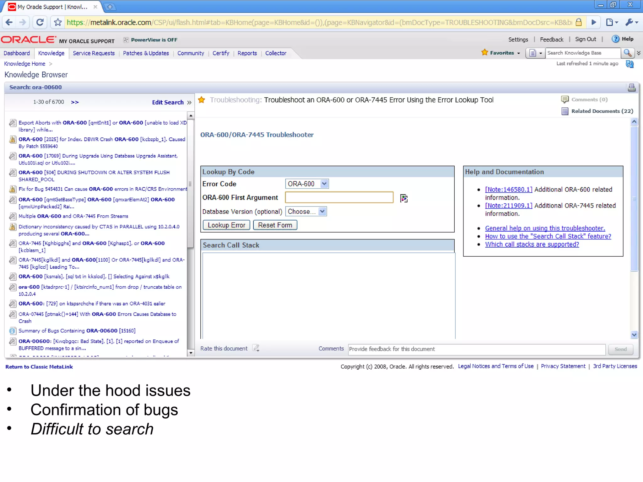The image size is (643, 482).
Task: Click the refresh icon beside Last refreshed
Action: (629, 64)
